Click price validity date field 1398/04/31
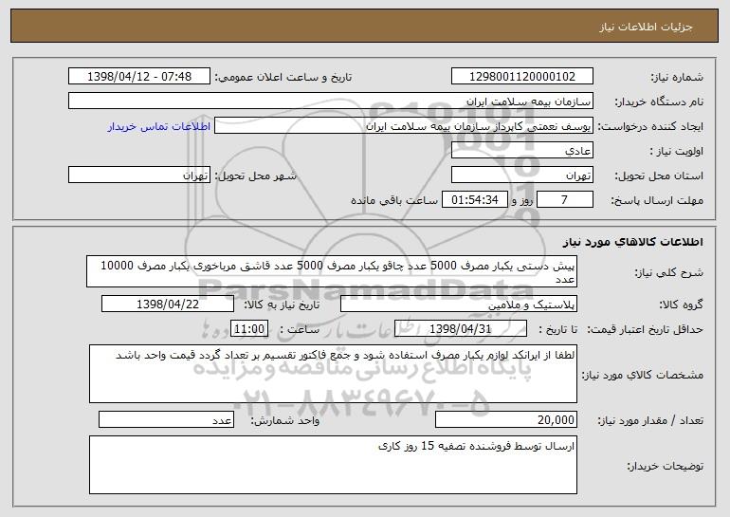This screenshot has height=517, width=730. [x=461, y=329]
